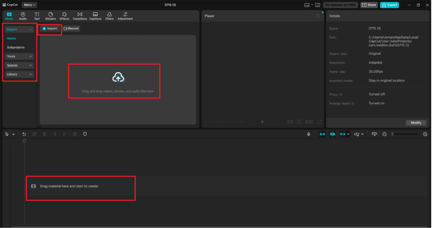
Task: Open the layout switcher icon
Action: coord(307,5)
